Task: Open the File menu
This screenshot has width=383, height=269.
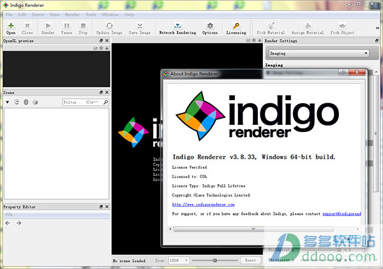Action: [9, 15]
